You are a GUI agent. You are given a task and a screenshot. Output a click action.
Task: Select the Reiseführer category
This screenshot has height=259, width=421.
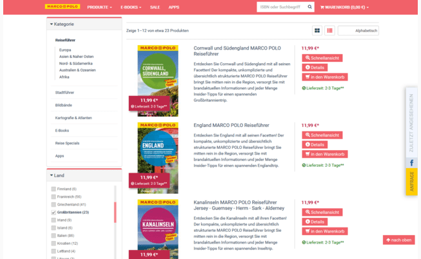[x=65, y=40]
